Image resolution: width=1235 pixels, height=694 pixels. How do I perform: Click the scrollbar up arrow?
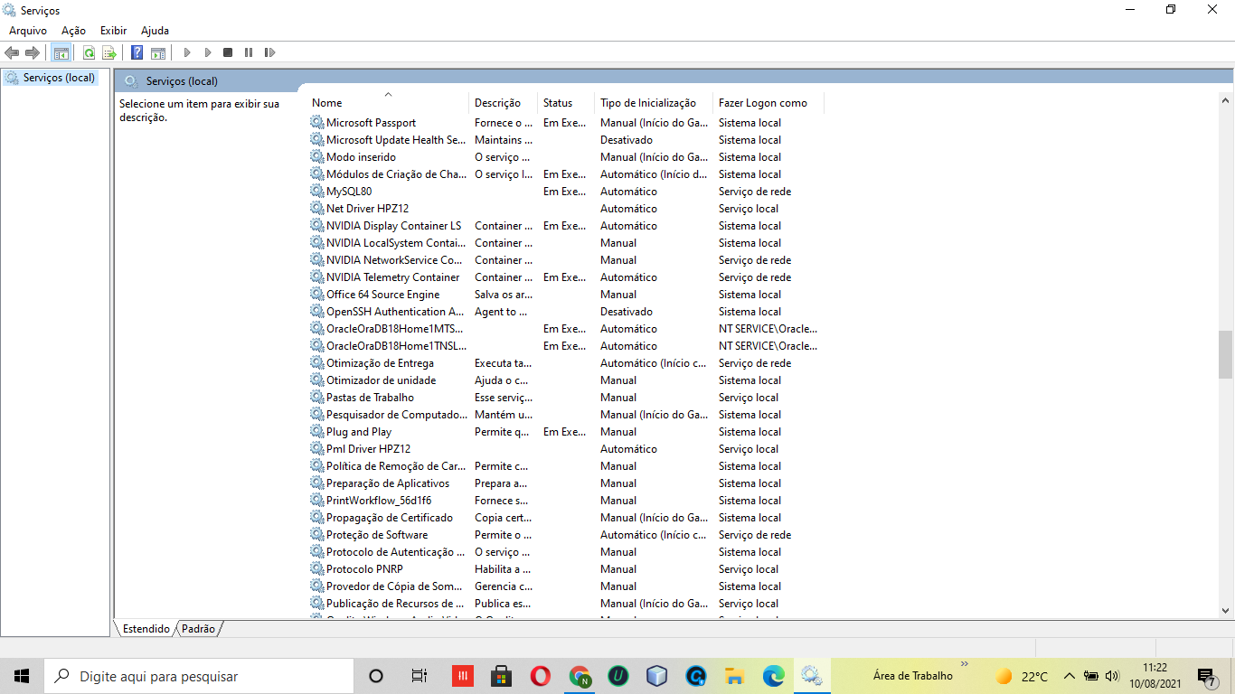[1225, 100]
